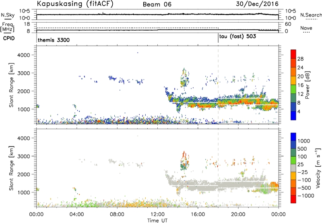Viewport: 322px width, 223px height.
Task: Click the "Slant Range [km]" label of velocity panel
Action: click(x=11, y=168)
